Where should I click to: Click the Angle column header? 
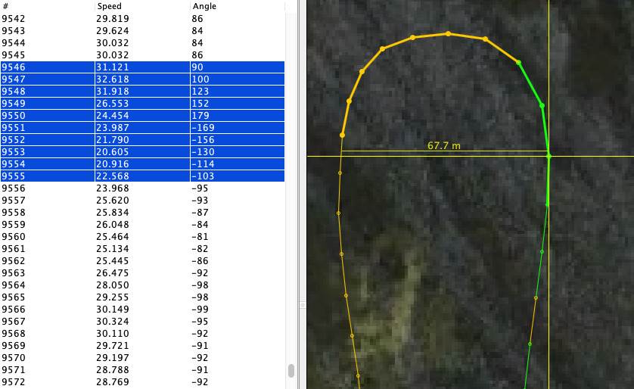204,6
